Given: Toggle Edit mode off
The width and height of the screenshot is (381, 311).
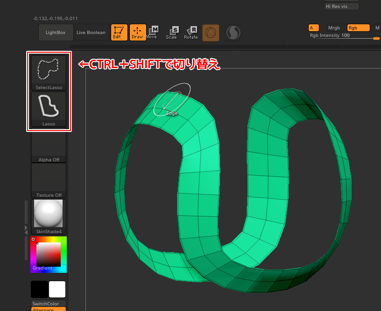Looking at the screenshot, I should click(x=119, y=32).
